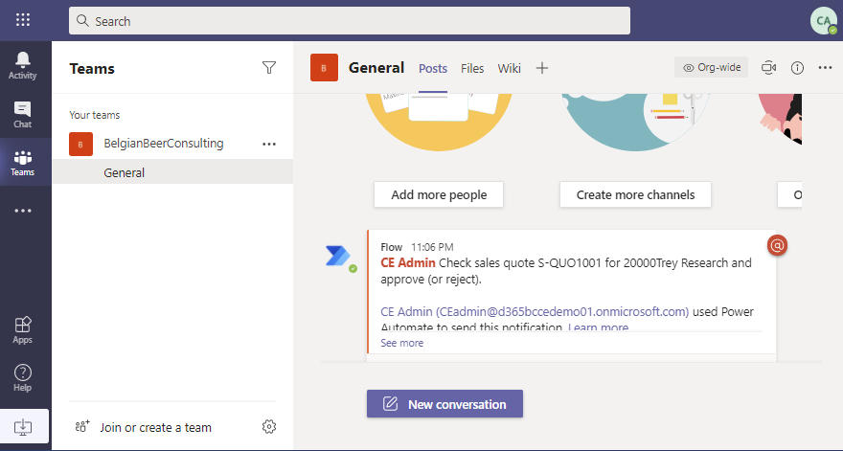This screenshot has height=451, width=843.
Task: Click the General channel title header
Action: [x=376, y=68]
